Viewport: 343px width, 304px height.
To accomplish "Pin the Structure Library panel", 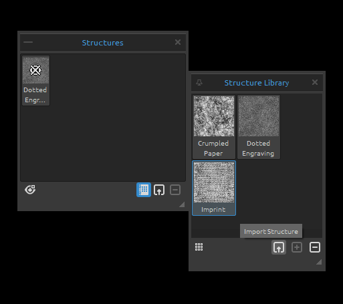I will [199, 83].
